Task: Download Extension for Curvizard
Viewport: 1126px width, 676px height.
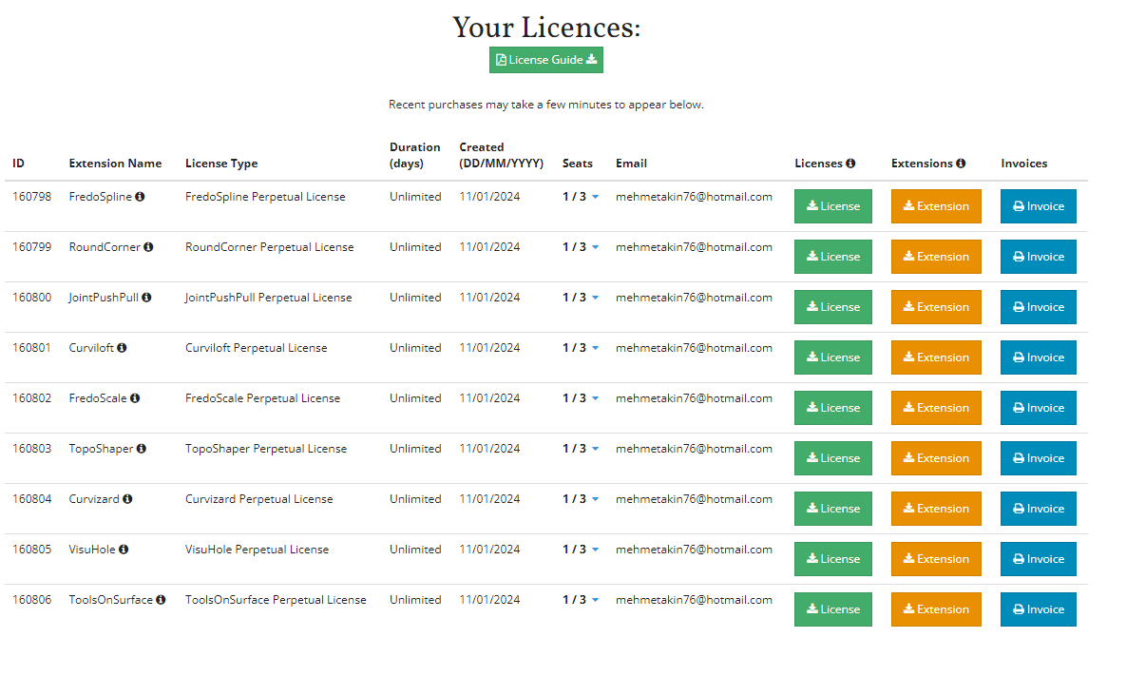Action: [936, 508]
